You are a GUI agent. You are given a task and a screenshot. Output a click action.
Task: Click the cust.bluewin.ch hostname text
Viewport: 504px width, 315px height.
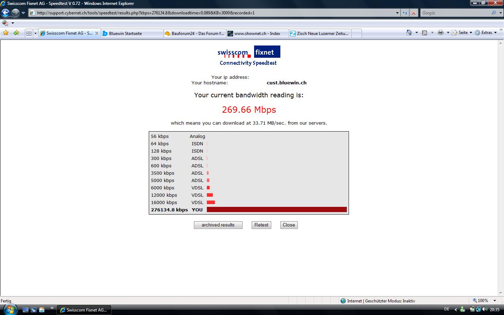coord(287,83)
